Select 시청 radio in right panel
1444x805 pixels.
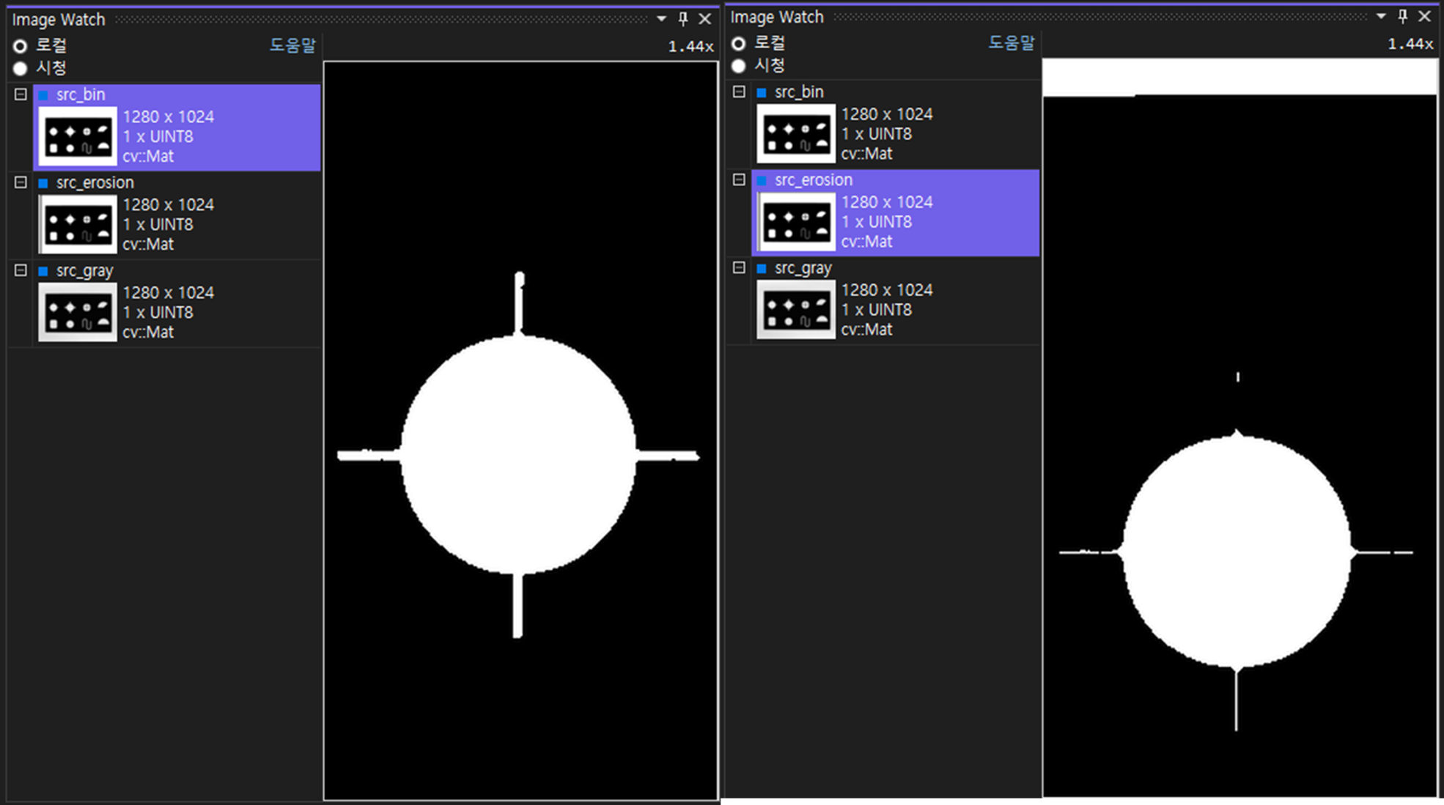click(x=739, y=66)
